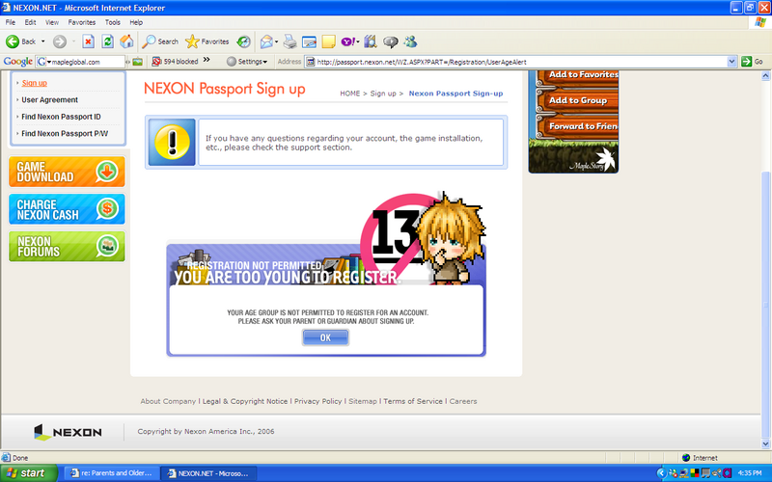Viewport: 772px width, 482px height.
Task: Click the MSN Messenger people icon
Action: pos(410,41)
